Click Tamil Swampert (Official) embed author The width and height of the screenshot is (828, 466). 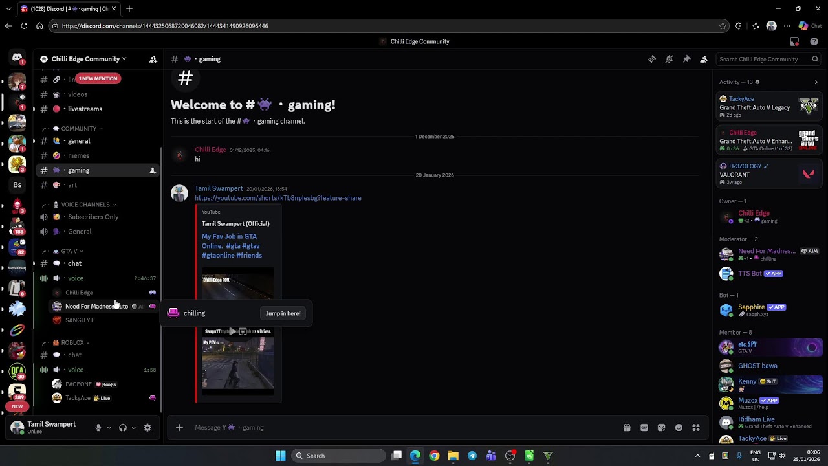(235, 224)
